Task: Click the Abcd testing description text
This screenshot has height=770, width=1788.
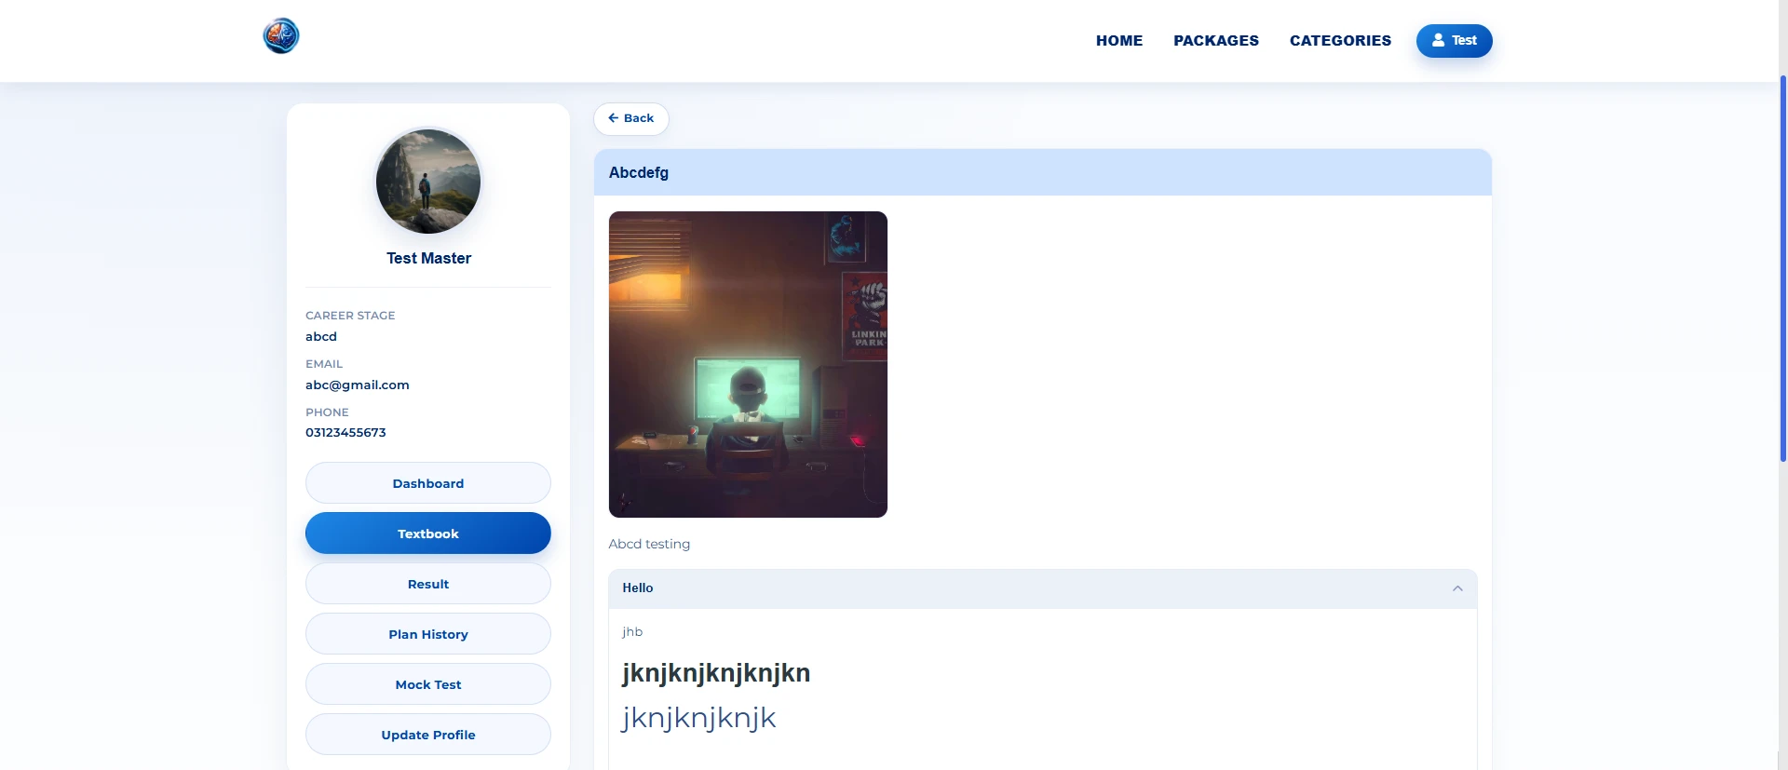Action: click(x=649, y=544)
